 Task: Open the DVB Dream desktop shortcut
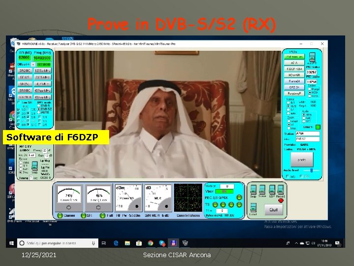click(13, 215)
